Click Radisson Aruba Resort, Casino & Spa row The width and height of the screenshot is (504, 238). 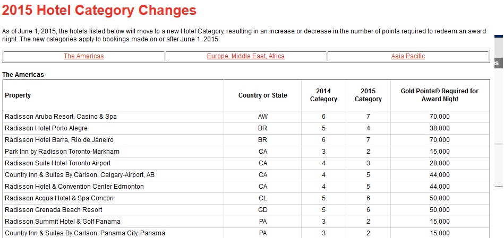pos(61,117)
